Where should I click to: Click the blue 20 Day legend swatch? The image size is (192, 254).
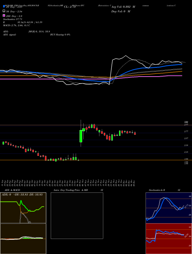4,7
